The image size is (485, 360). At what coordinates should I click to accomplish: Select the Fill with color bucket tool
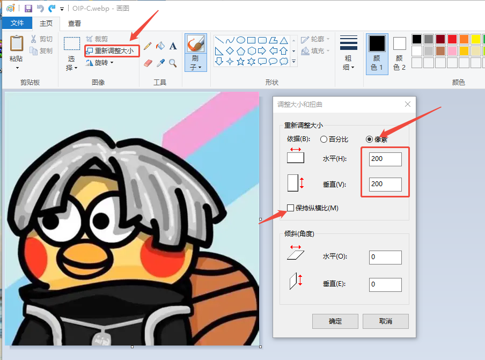160,46
